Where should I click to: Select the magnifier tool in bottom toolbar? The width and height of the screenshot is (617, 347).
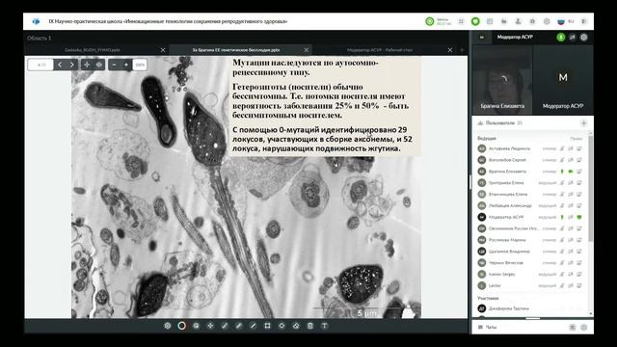[x=196, y=326]
